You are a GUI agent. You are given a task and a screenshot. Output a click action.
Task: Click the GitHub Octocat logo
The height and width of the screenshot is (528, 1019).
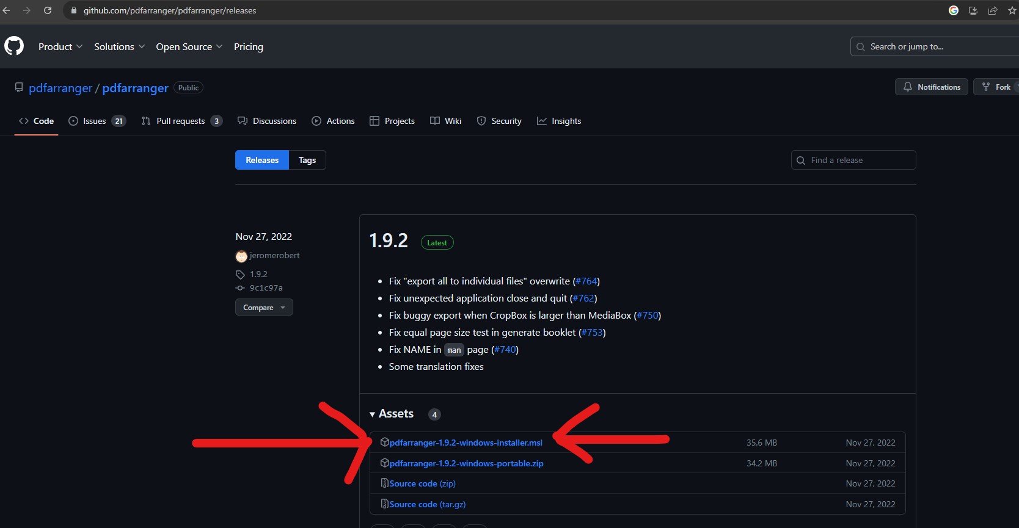coord(14,46)
